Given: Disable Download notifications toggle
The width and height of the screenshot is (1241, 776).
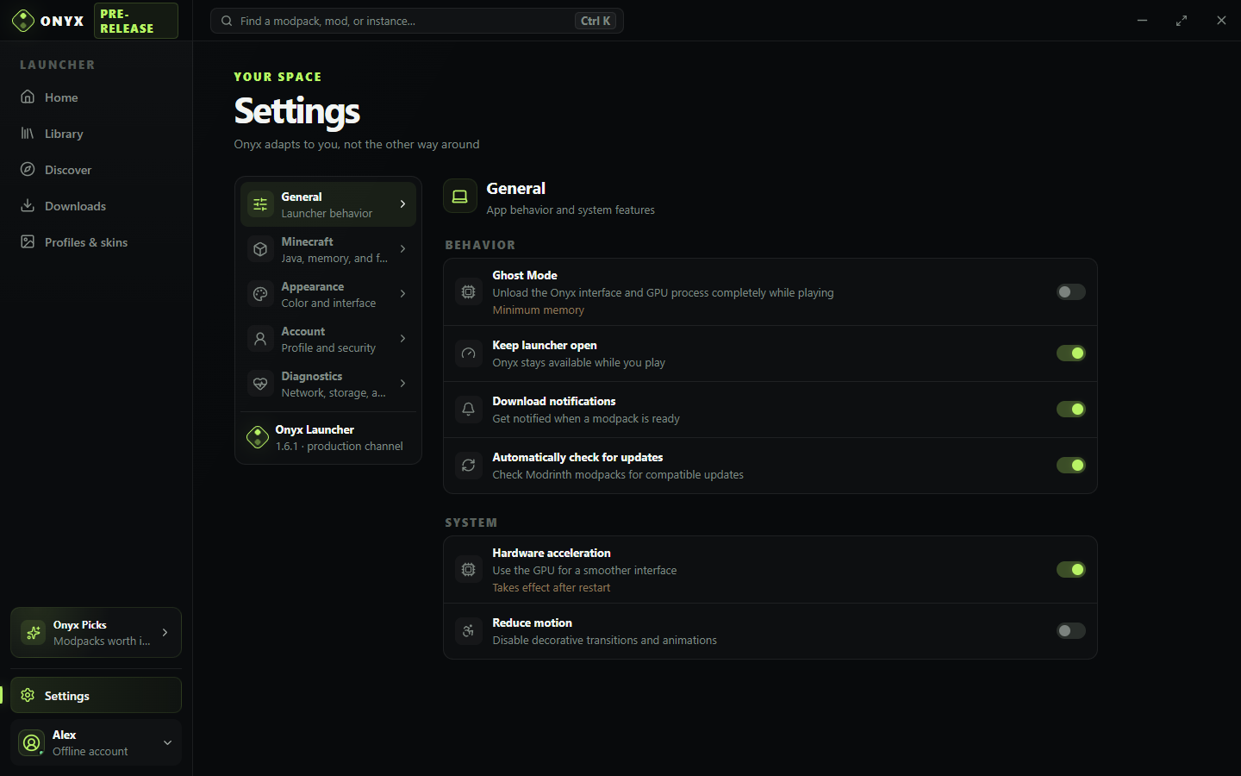Looking at the screenshot, I should click(1071, 410).
